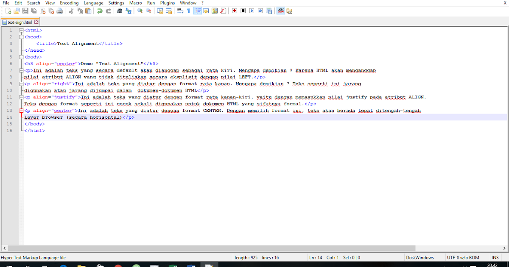Zoom out using the magnifier minus icon
This screenshot has width=509, height=267.
(148, 11)
